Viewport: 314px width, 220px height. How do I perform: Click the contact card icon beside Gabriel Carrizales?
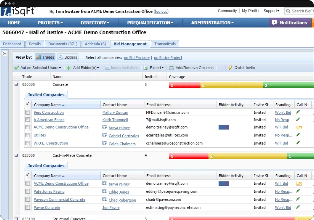(105, 135)
